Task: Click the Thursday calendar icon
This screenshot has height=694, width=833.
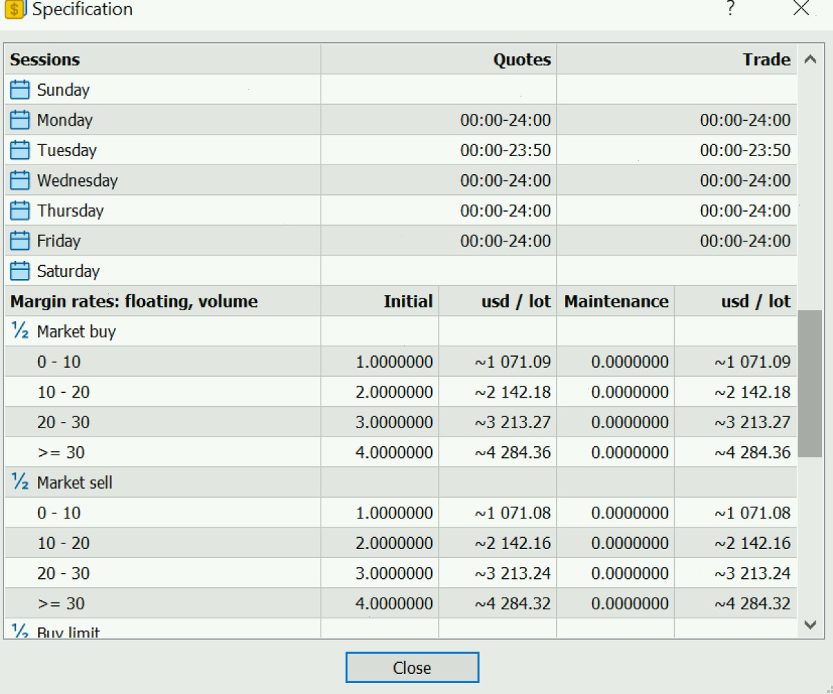Action: coord(20,210)
